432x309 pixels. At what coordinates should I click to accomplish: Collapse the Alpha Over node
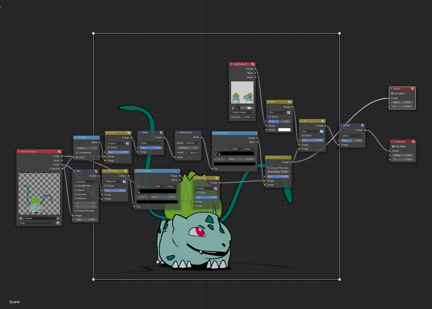click(267, 157)
